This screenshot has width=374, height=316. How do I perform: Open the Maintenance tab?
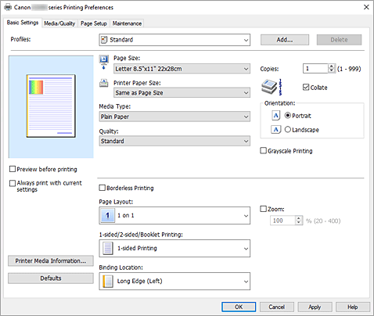127,23
